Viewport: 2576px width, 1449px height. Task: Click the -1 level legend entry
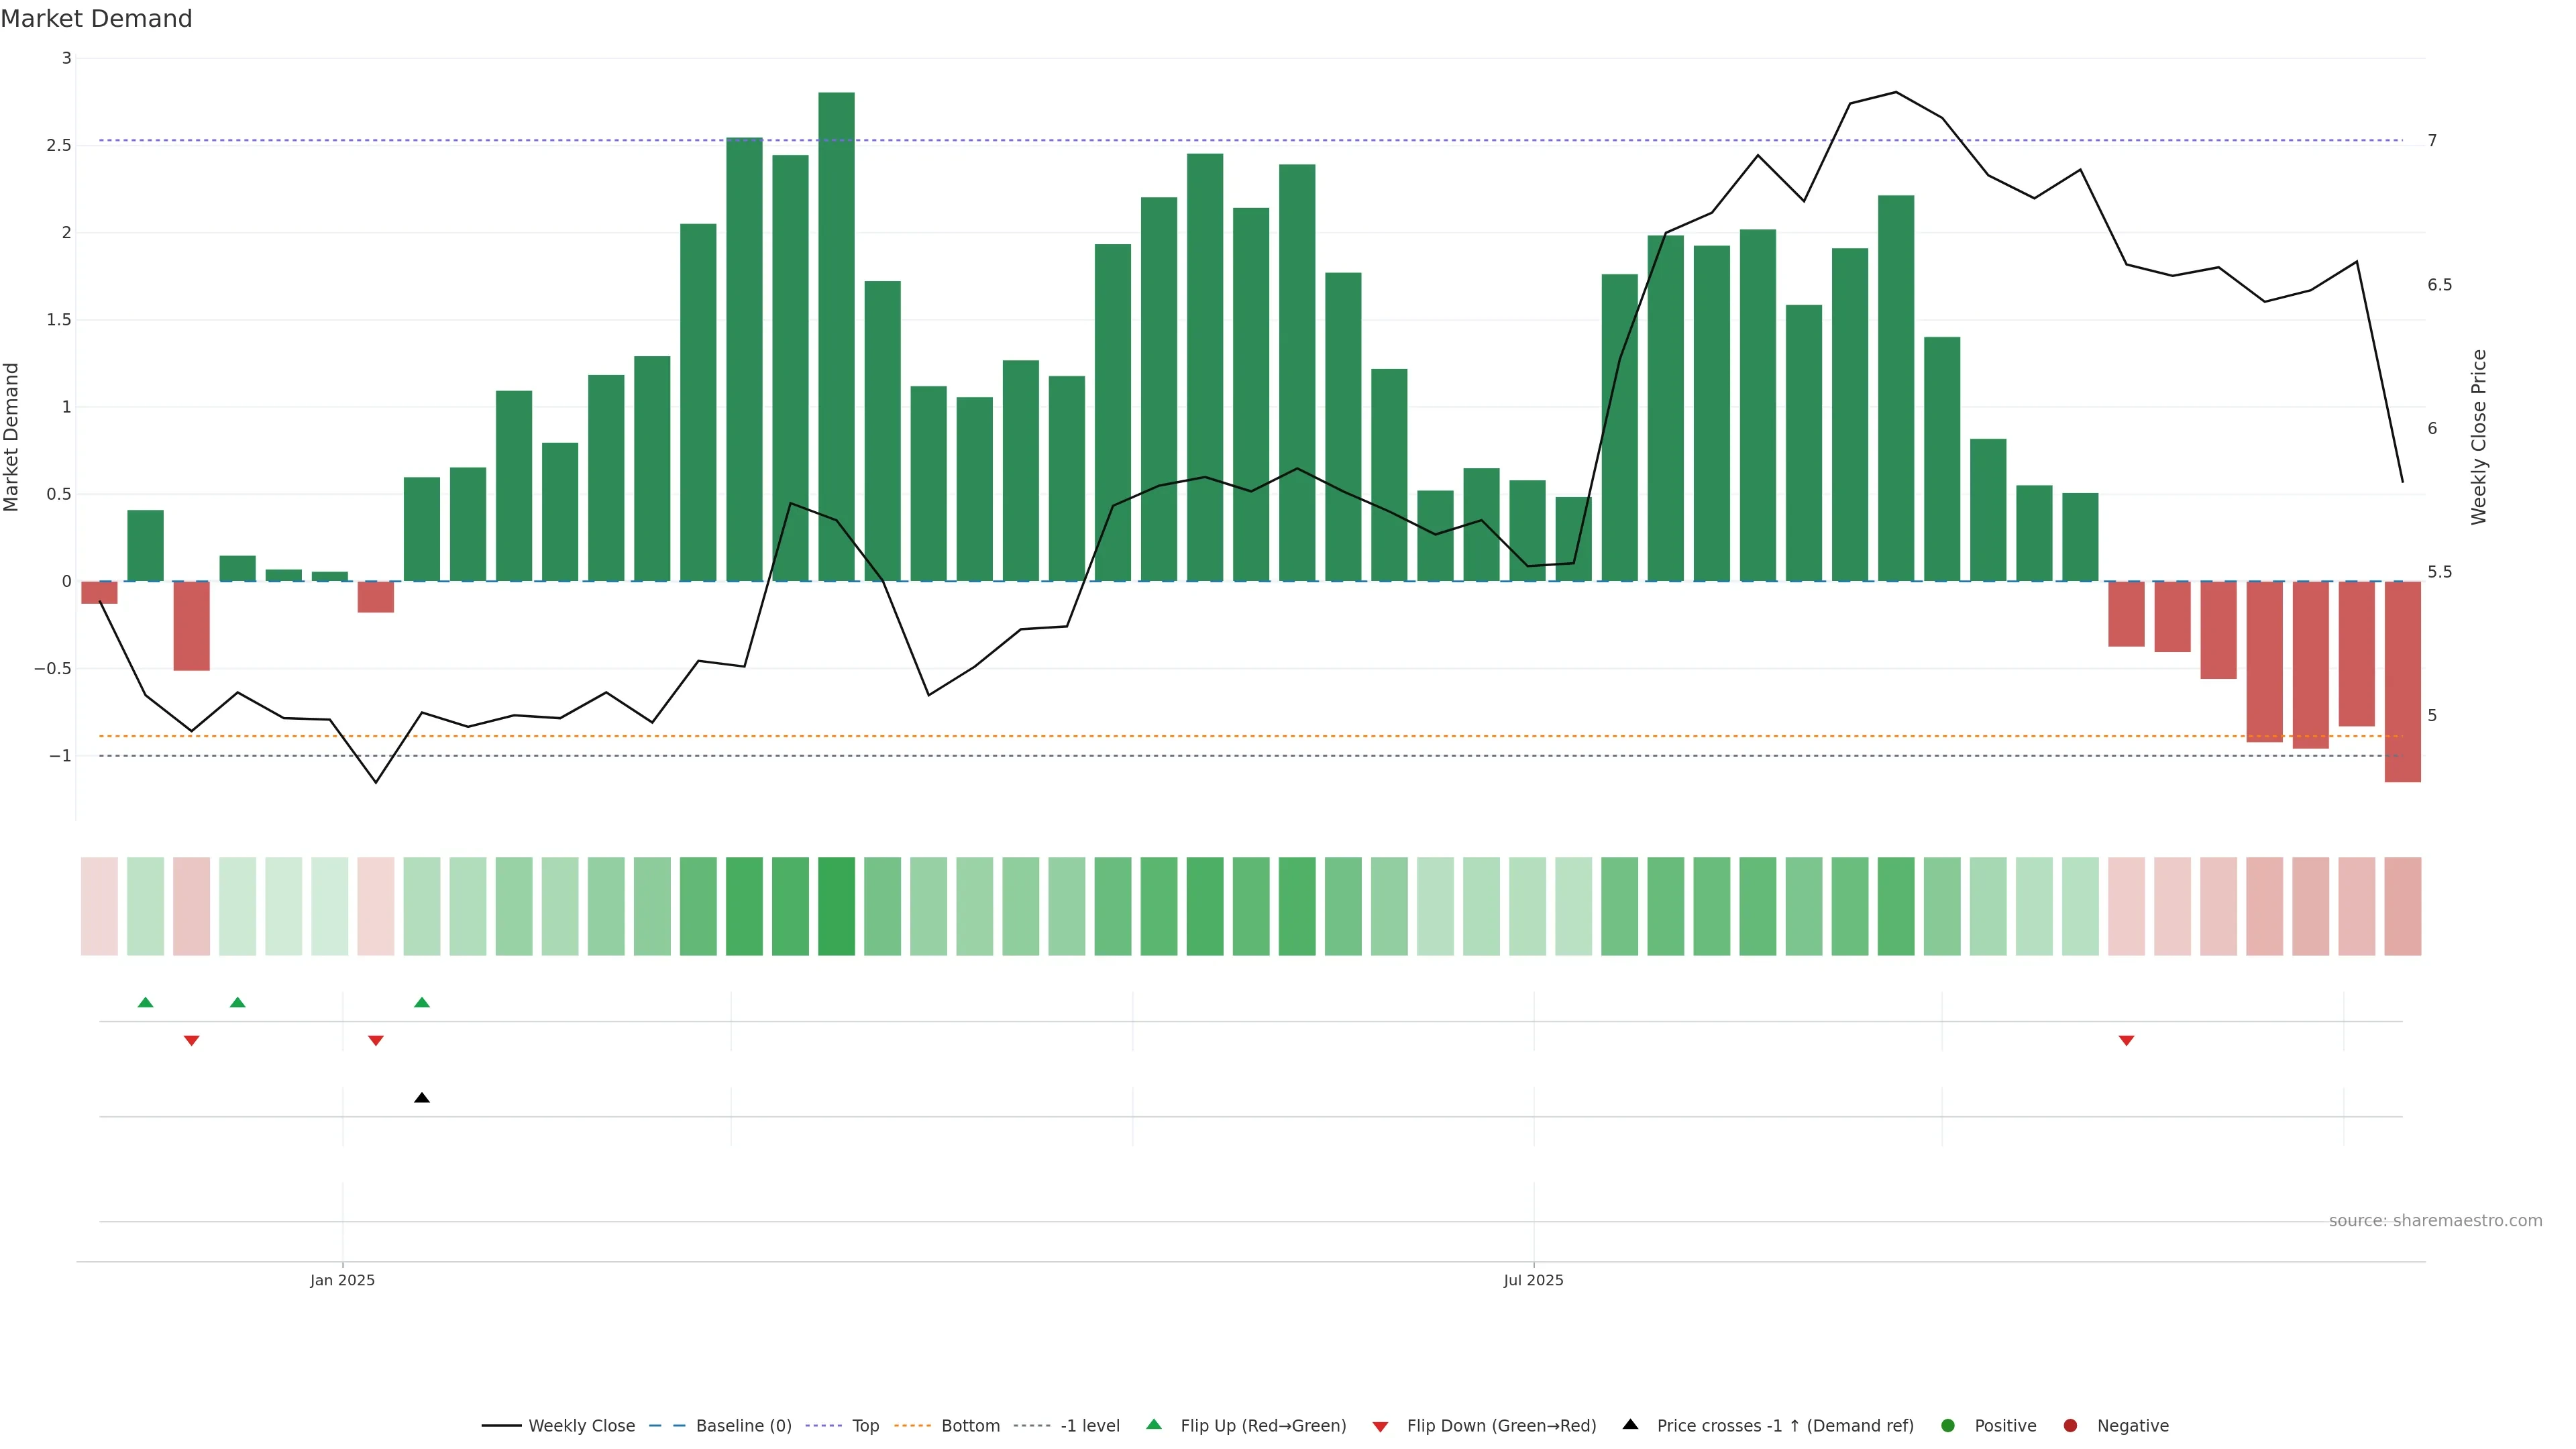click(1089, 1426)
